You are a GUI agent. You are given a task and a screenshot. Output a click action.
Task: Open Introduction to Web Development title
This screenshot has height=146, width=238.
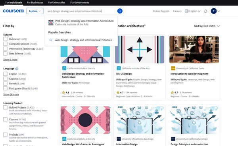point(190,74)
